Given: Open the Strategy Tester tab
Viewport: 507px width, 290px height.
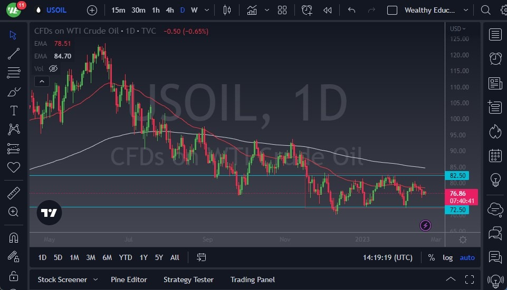Looking at the screenshot, I should click(188, 279).
